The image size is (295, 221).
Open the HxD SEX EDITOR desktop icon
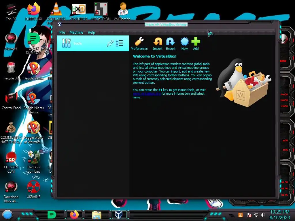coord(78,12)
